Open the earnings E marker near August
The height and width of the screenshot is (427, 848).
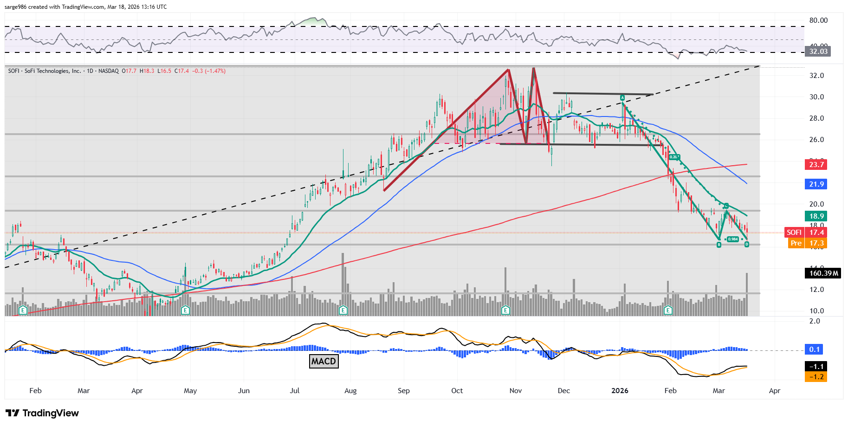pyautogui.click(x=343, y=310)
